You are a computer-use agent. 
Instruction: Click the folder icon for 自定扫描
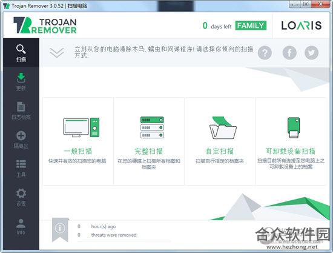coord(223,127)
